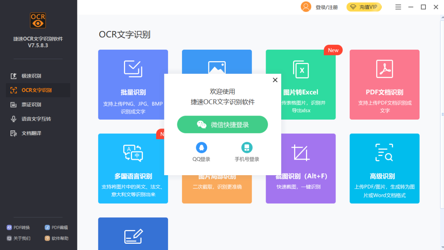
Task: Click the OCR文字识别 page heading
Action: [x=125, y=34]
